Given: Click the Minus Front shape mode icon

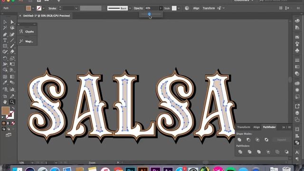Looking at the screenshot, I should point(248,140).
